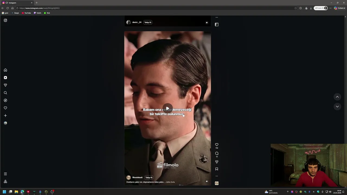Open Explore compass icon in sidebar
347x195 pixels.
pyautogui.click(x=5, y=100)
